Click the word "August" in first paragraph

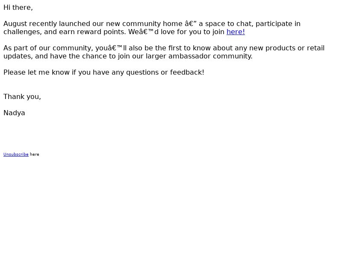point(15,24)
